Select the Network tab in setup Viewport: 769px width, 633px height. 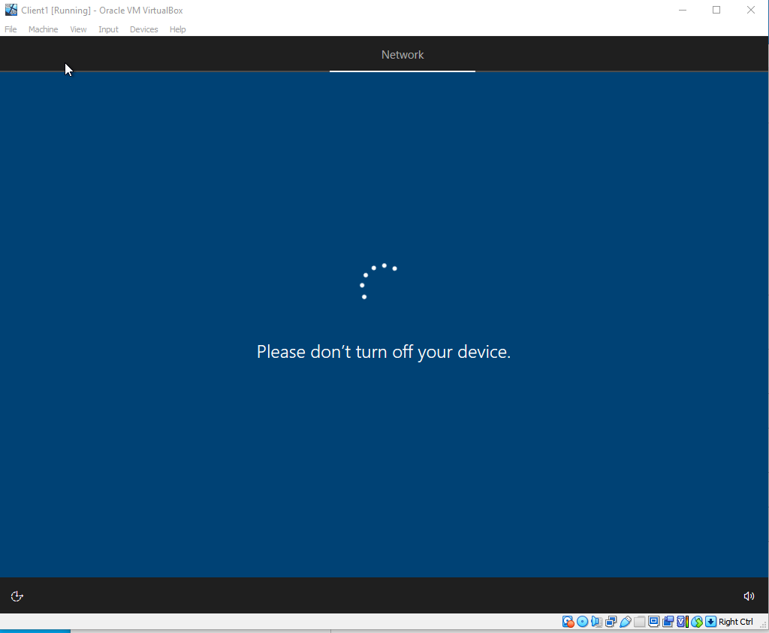[403, 55]
